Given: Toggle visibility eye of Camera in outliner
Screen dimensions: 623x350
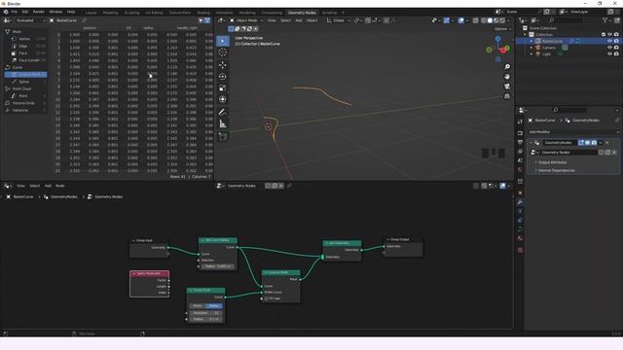Looking at the screenshot, I should (609, 48).
